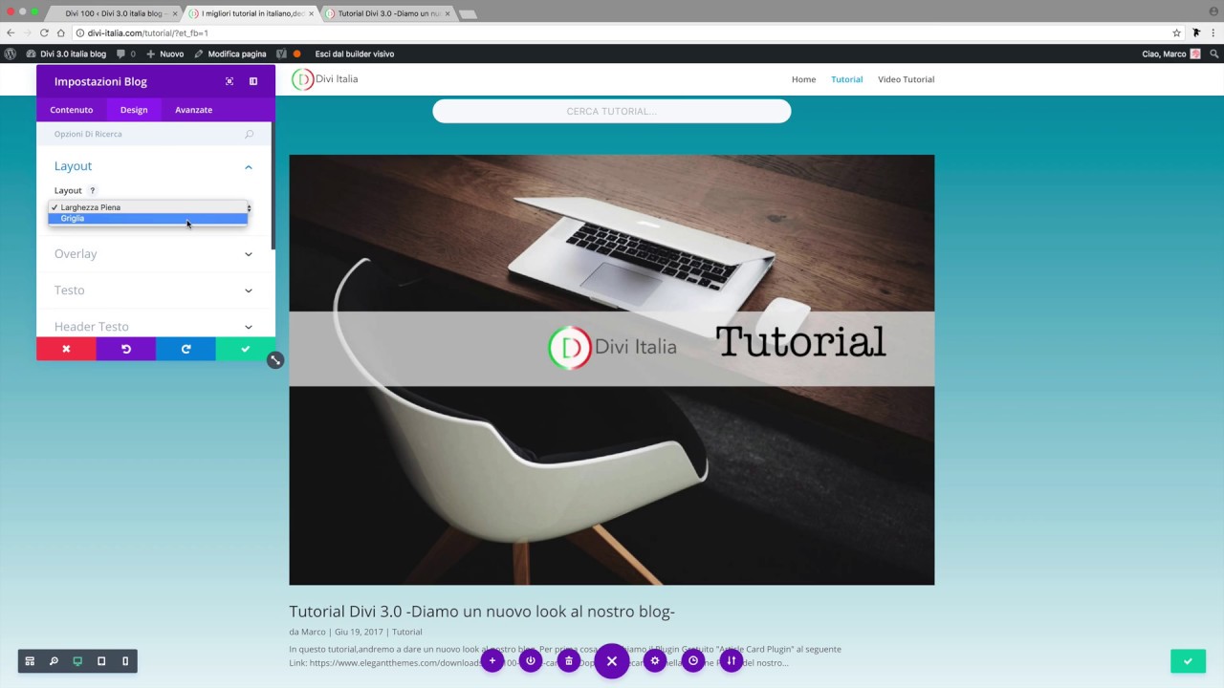Click the Yoast SEO icon in admin bar
The image size is (1224, 688).
[281, 54]
